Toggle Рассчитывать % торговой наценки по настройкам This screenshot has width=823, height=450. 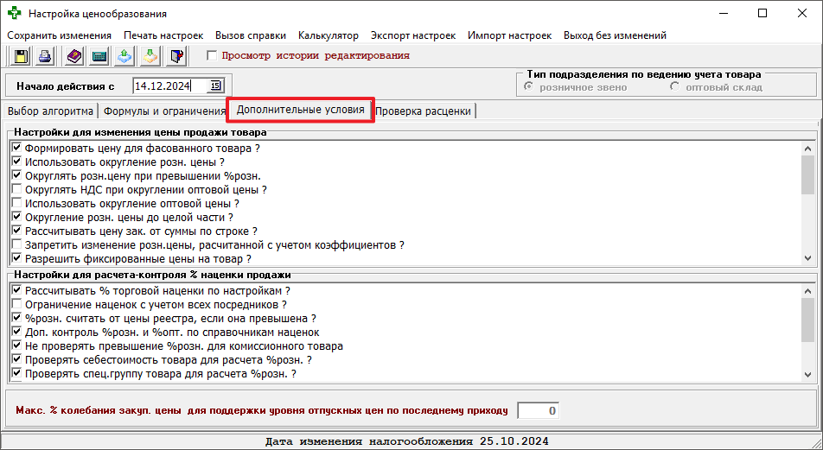pos(16,290)
